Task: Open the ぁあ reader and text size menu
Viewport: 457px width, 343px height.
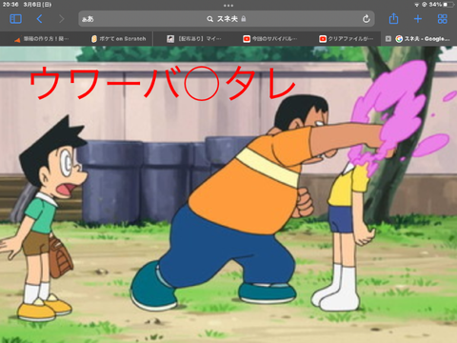Action: pyautogui.click(x=88, y=19)
